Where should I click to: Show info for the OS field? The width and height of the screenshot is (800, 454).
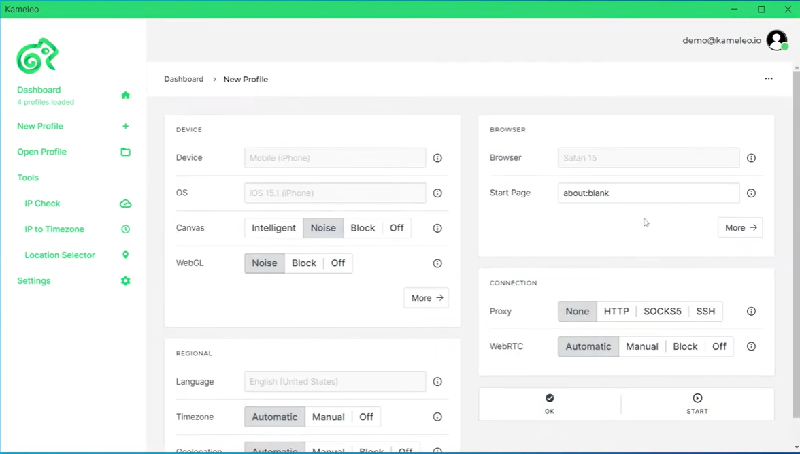437,193
